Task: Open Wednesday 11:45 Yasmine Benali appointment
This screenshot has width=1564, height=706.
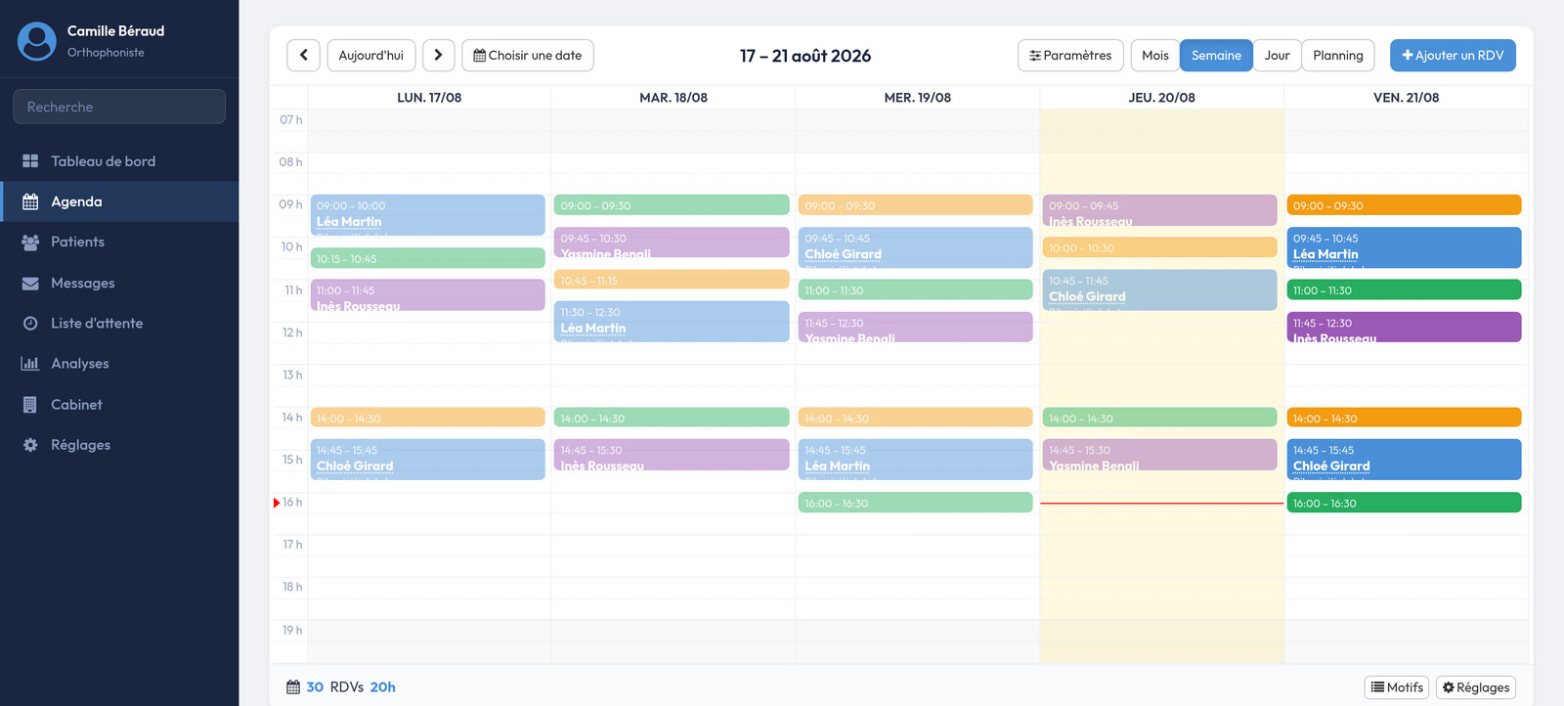Action: click(916, 328)
